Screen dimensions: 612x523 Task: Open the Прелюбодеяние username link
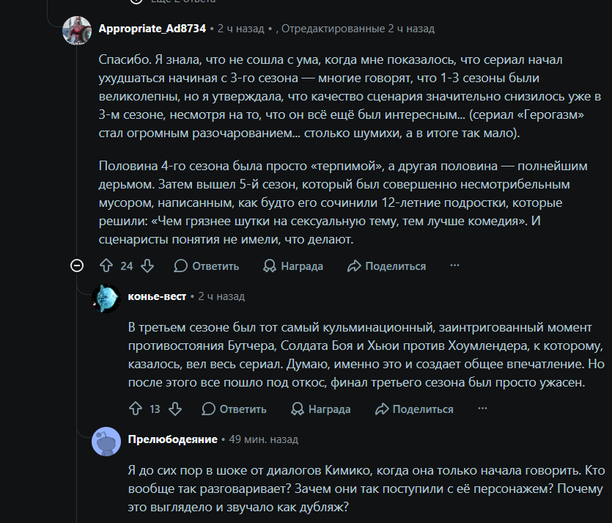[x=172, y=439]
